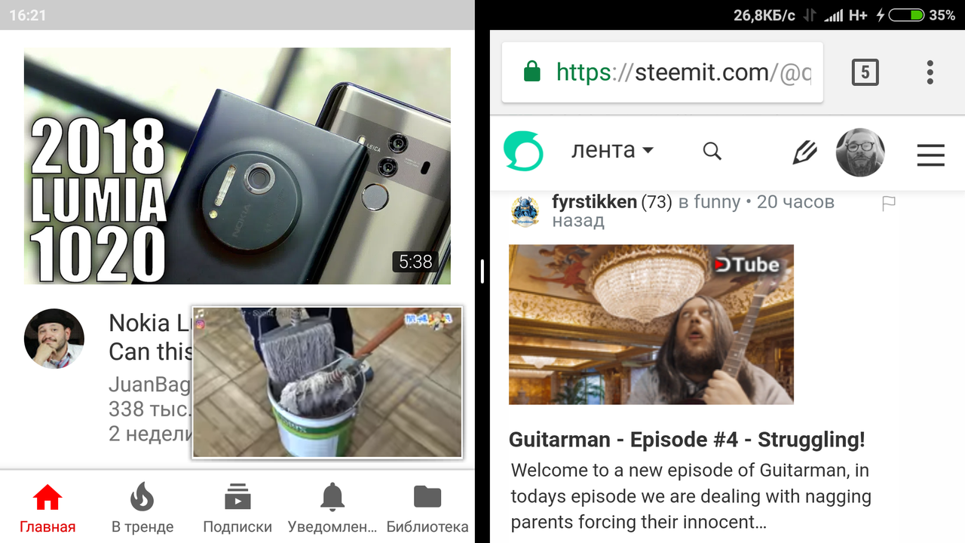Open Guitarman Episode #4 post title

[687, 440]
